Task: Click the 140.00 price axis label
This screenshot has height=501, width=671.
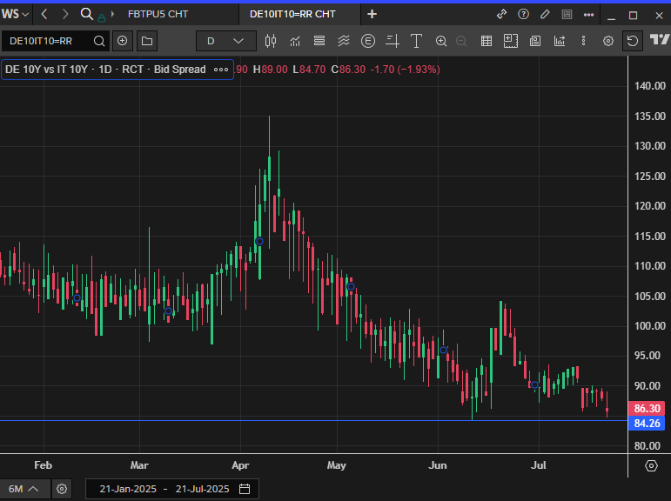Action: click(x=649, y=86)
